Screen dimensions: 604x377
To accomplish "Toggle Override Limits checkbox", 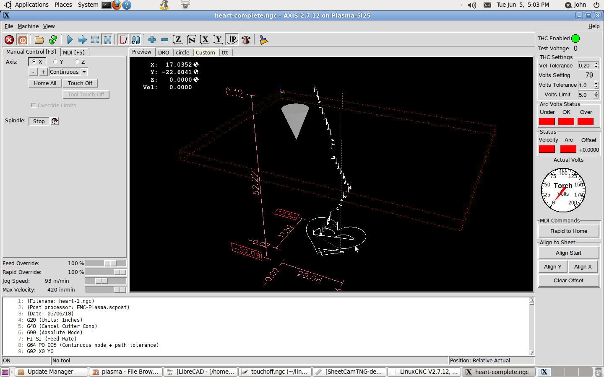I will point(34,106).
